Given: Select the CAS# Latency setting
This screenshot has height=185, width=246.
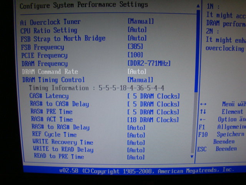Looking at the screenshot, I should tap(49, 96).
